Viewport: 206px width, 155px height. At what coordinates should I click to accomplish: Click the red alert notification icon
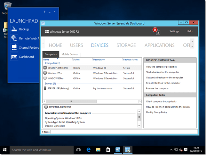(x=155, y=30)
